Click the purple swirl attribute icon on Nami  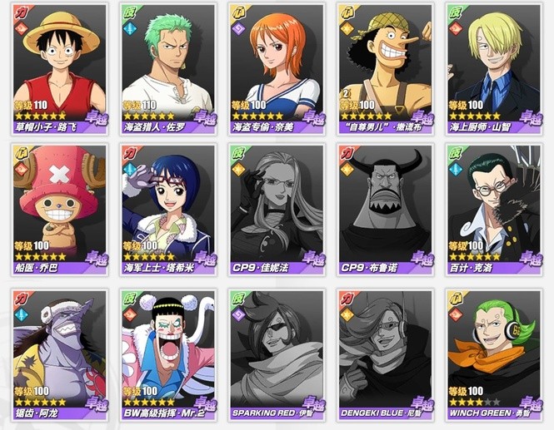237,28
